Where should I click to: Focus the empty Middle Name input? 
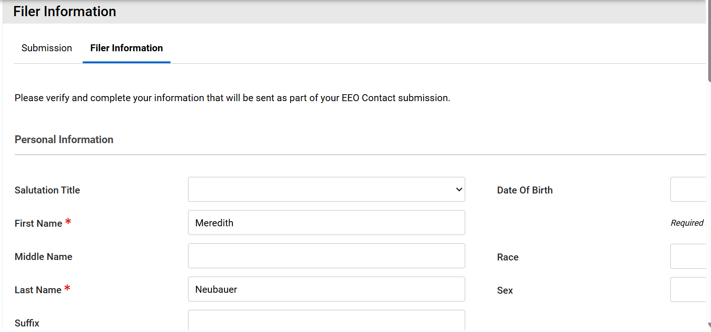point(326,256)
